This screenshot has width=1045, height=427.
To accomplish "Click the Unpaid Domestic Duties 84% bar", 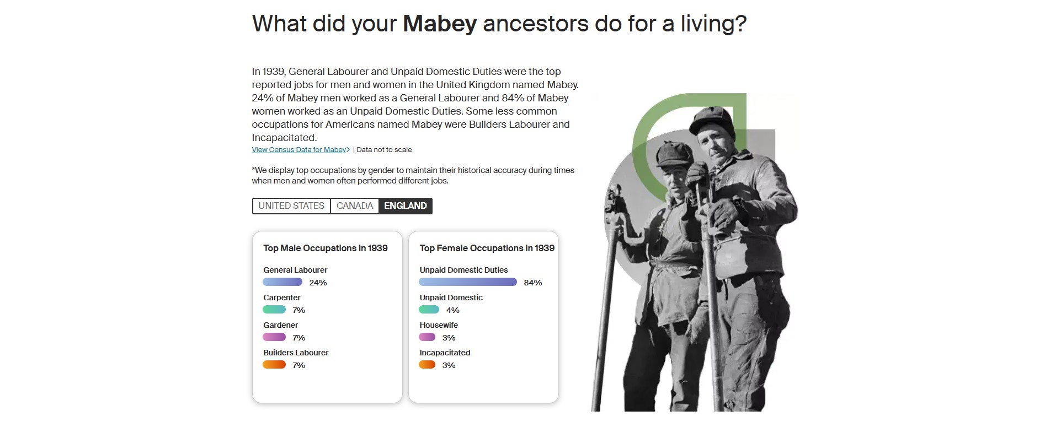I will point(467,282).
